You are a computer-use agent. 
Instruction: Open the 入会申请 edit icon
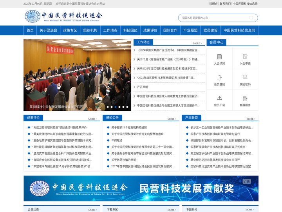(245, 57)
